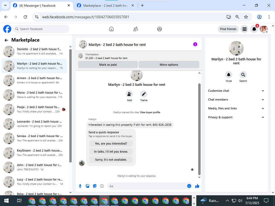This screenshot has width=275, height=206.
Task: View site information icon in the address bar
Action: 37,17
